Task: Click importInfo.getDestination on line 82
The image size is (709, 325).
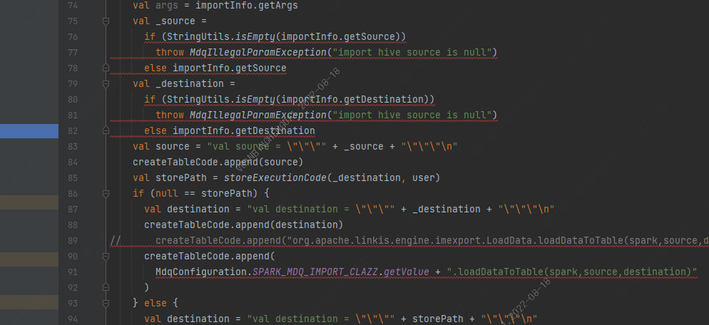Action: [x=244, y=130]
